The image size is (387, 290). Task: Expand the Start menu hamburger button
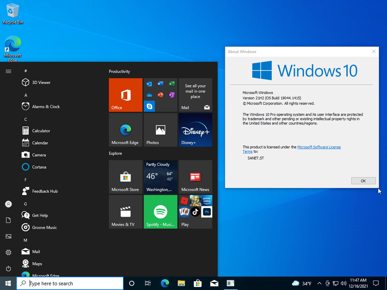point(8,71)
